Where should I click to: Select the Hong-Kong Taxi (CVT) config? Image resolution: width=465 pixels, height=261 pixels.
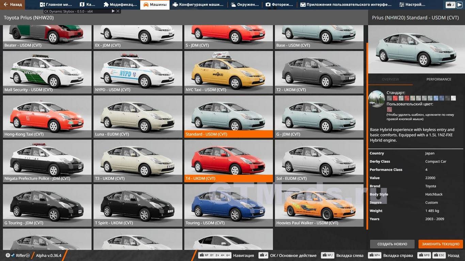(47, 117)
